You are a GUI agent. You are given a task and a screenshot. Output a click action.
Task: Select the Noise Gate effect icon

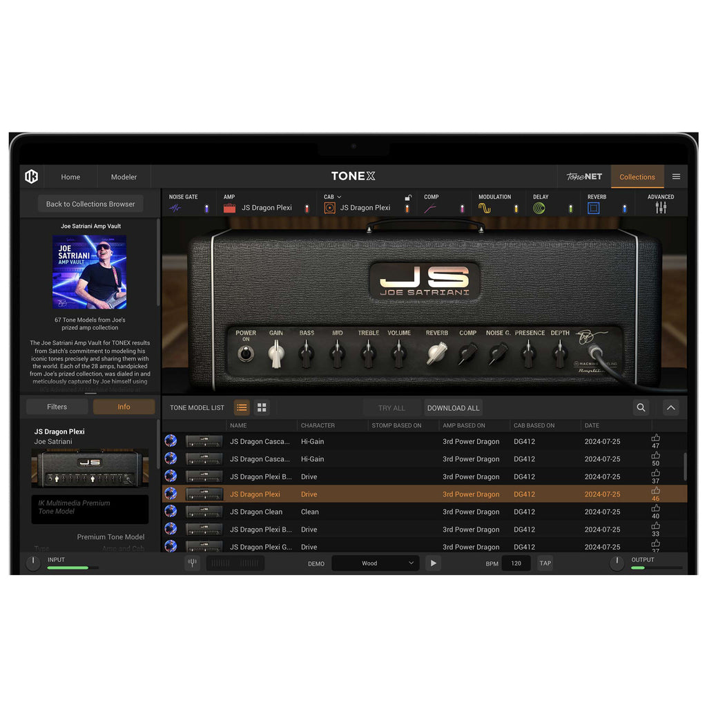pyautogui.click(x=175, y=208)
